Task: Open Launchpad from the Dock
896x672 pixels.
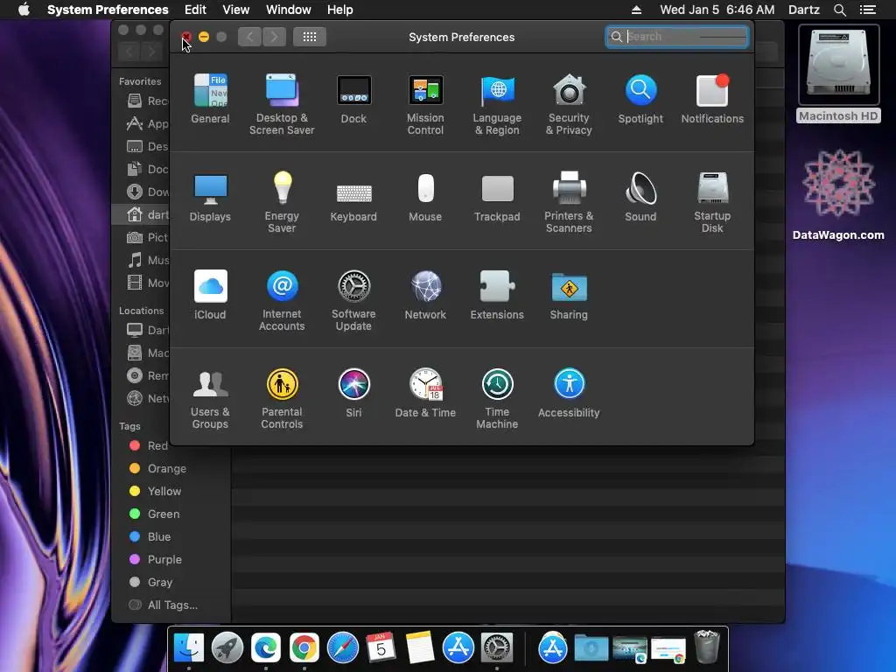Action: [227, 648]
